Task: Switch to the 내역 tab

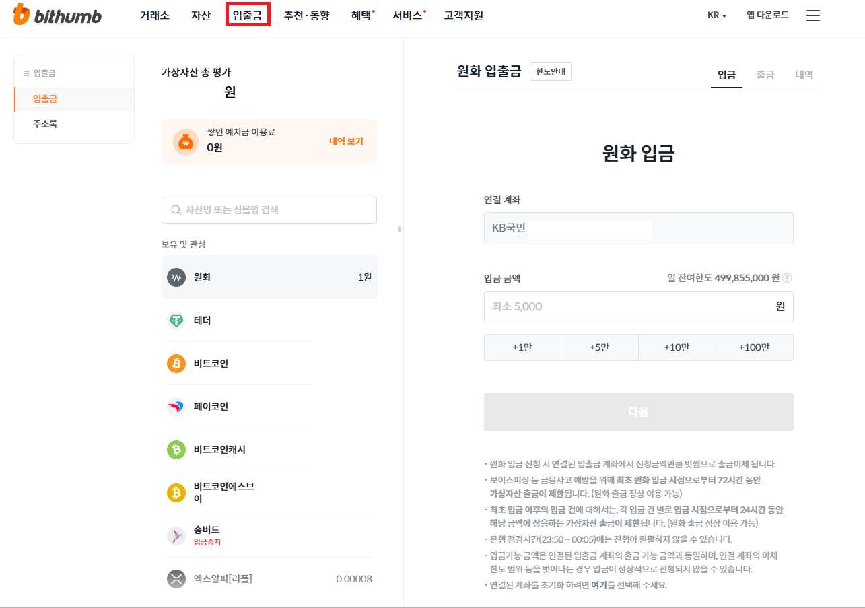Action: pyautogui.click(x=804, y=75)
